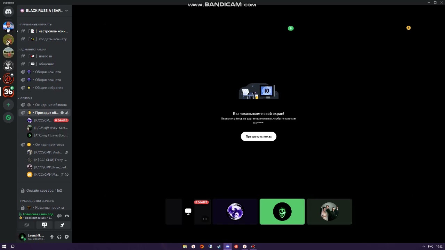Screen dimensions: 445x250
Task: Open the red tiger logo server
Action: pos(8,79)
